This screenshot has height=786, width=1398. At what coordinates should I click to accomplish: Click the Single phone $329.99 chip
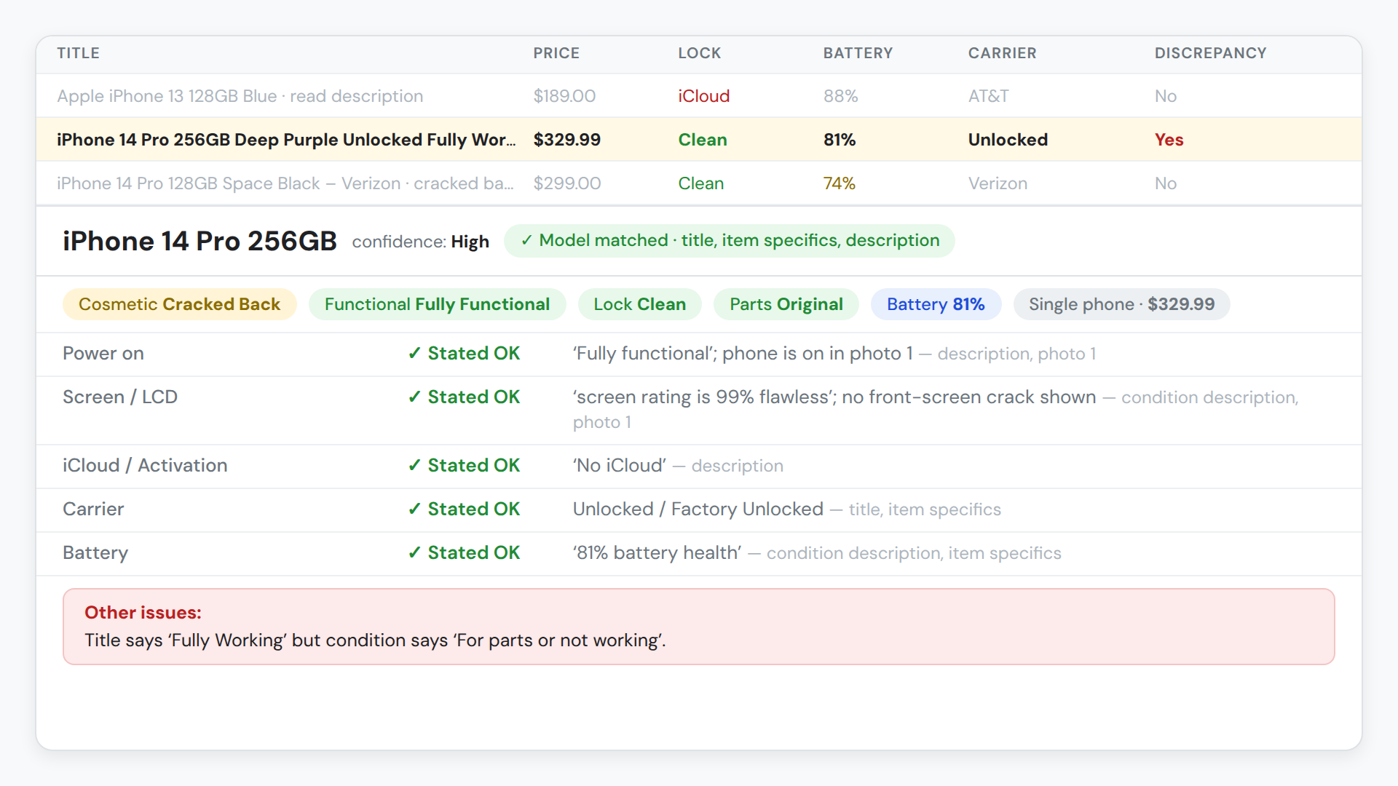click(x=1121, y=304)
